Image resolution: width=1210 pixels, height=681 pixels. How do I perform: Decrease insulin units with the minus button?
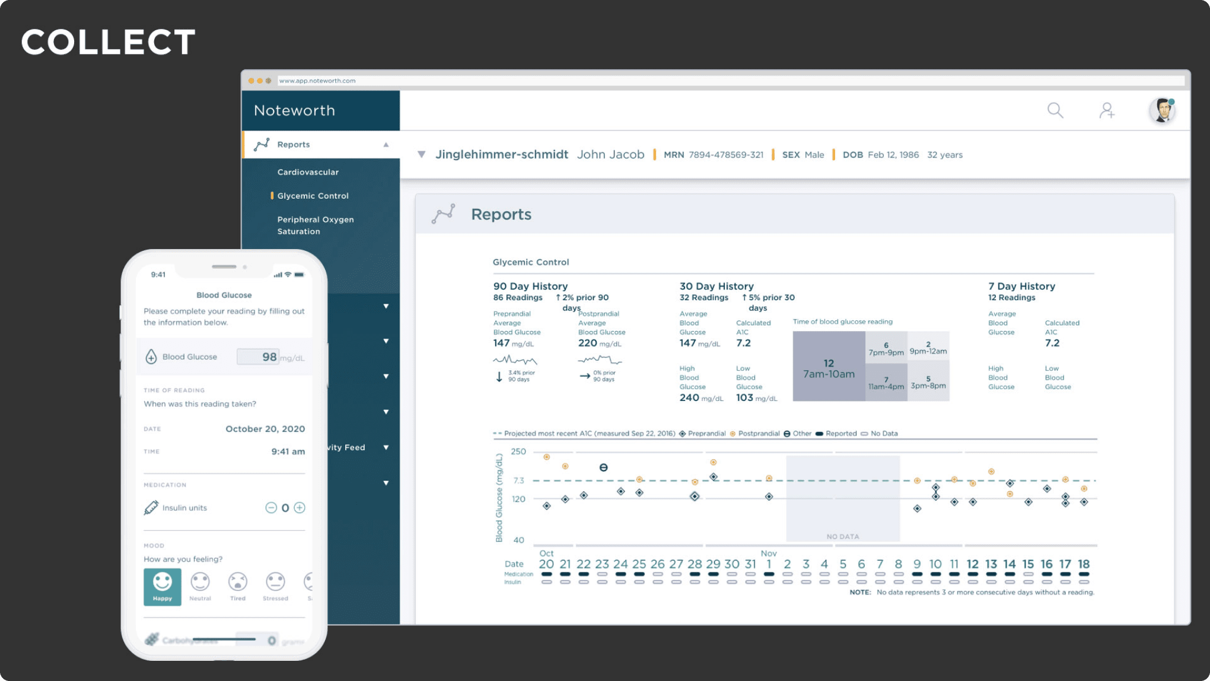click(272, 507)
